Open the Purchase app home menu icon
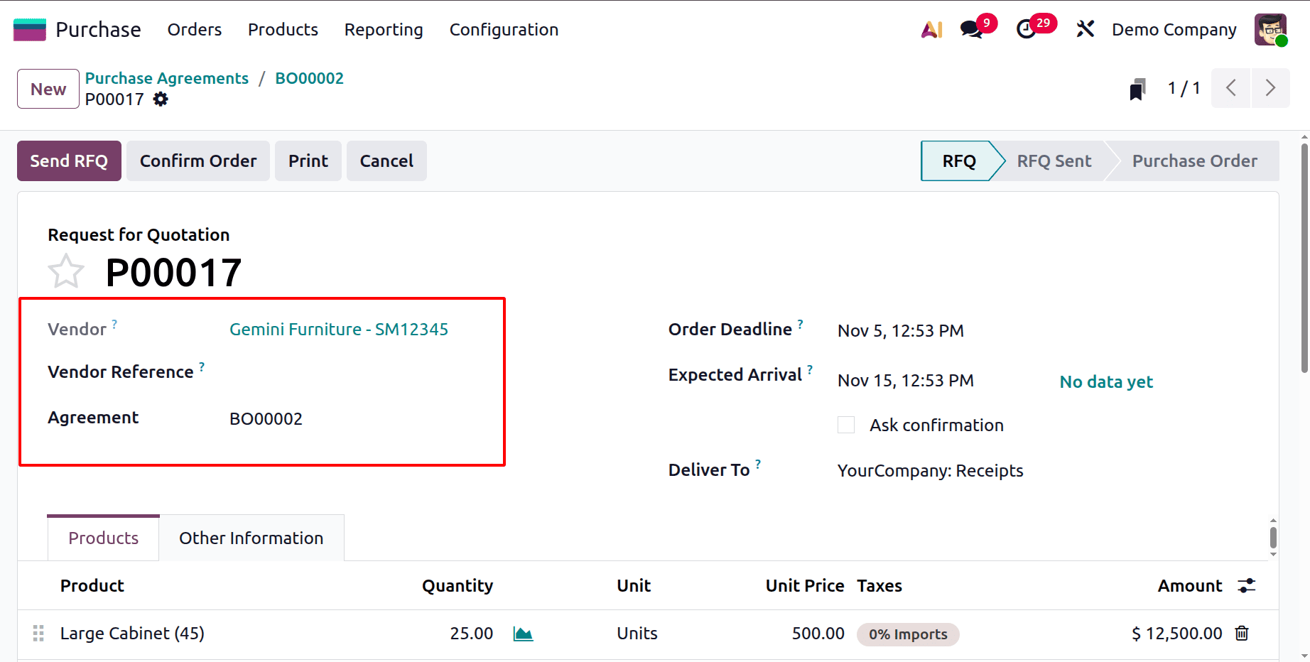 point(29,29)
